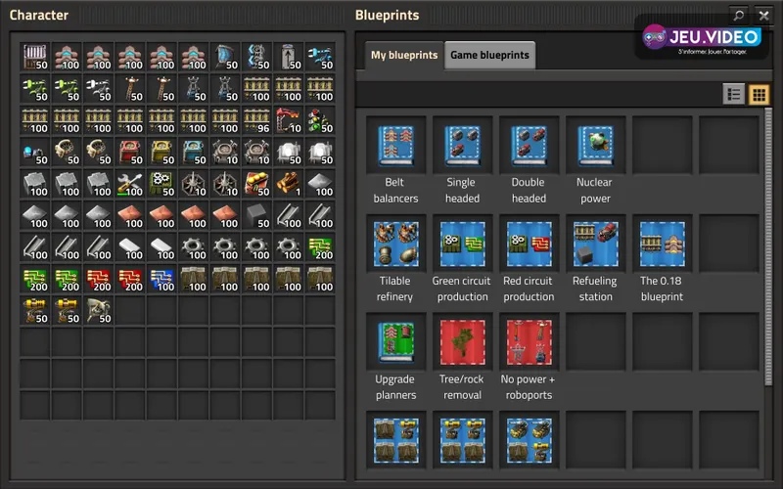Click the blueprint library vertical scrollbar
The height and width of the screenshot is (489, 783).
tap(768, 247)
